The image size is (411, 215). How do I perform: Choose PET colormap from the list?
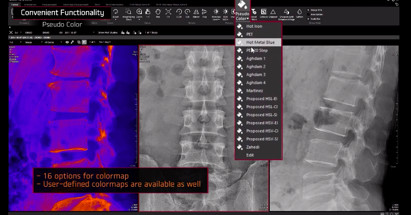click(x=258, y=34)
